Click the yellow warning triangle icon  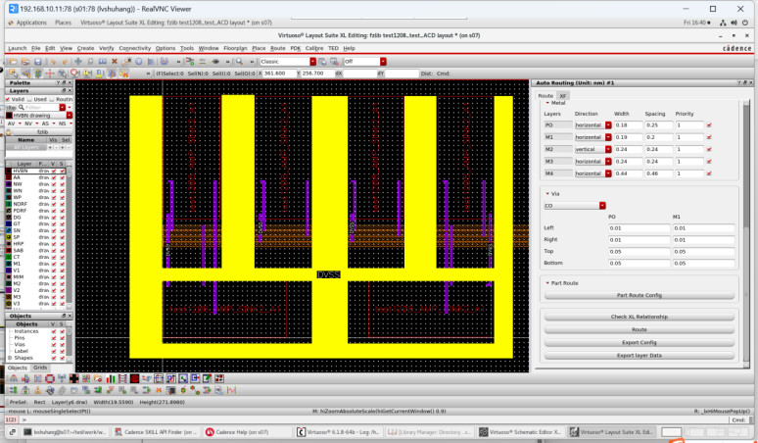pos(87,74)
